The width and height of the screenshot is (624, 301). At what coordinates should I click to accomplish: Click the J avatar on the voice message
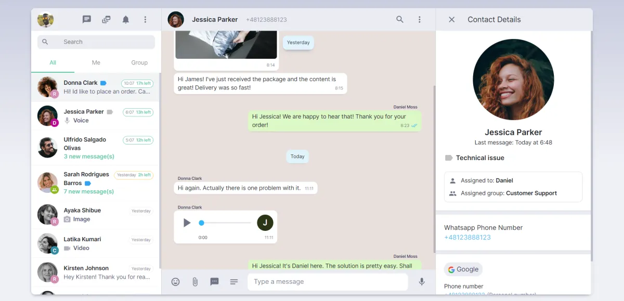265,223
